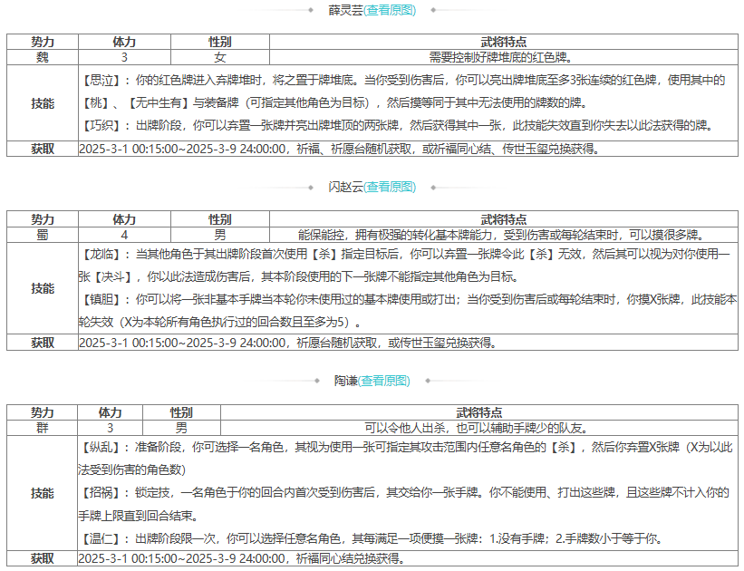Click the 闪赵云 section title text
Screen dimensions: 744x571
(x=344, y=187)
